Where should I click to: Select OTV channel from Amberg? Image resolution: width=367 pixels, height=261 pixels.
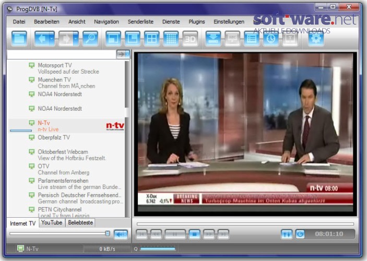tap(66, 169)
